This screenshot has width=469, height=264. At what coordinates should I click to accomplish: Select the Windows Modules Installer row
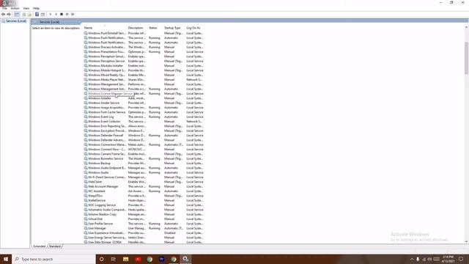tap(144, 66)
